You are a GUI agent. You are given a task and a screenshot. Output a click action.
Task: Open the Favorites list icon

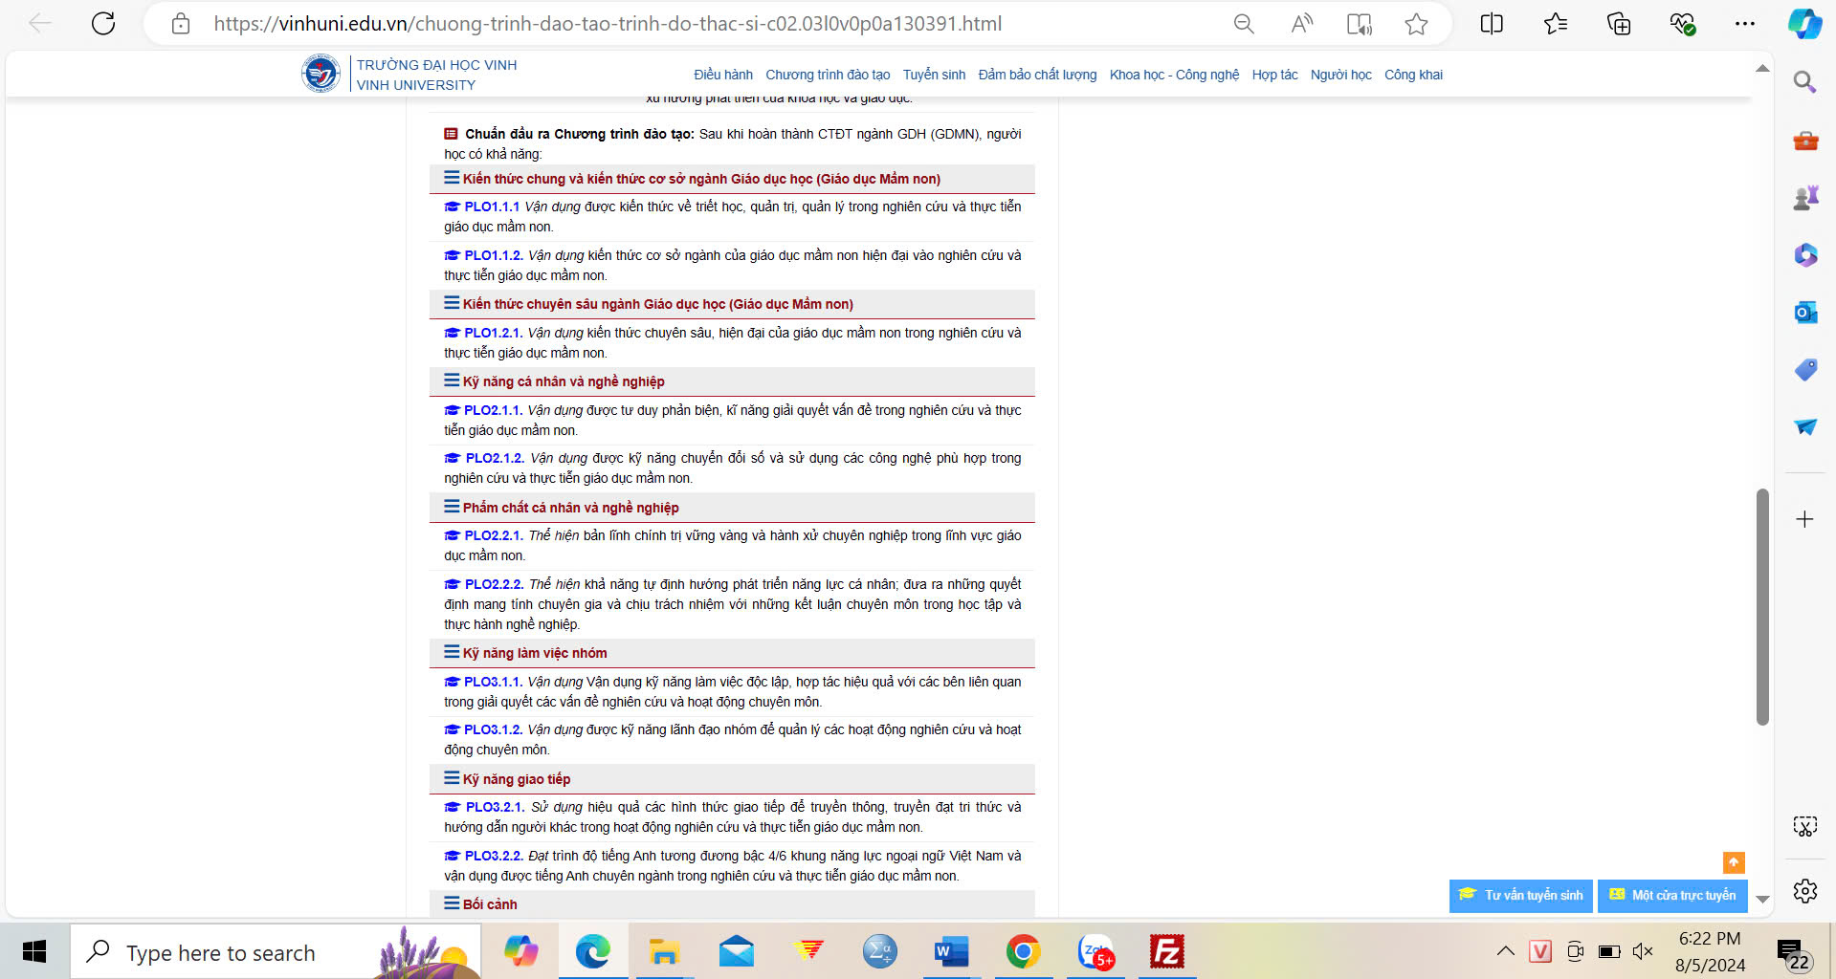pos(1556,24)
